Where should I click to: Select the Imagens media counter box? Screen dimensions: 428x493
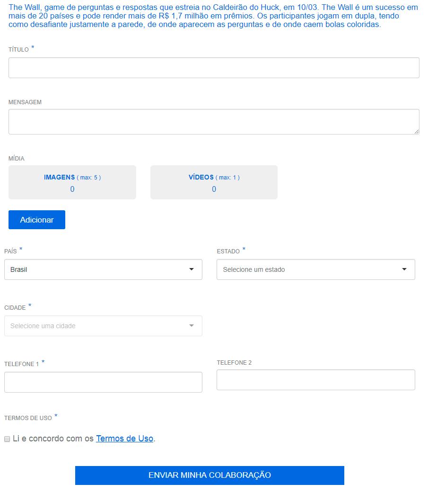point(72,182)
